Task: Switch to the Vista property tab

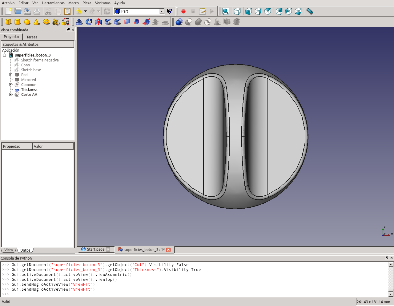Action: coord(9,250)
